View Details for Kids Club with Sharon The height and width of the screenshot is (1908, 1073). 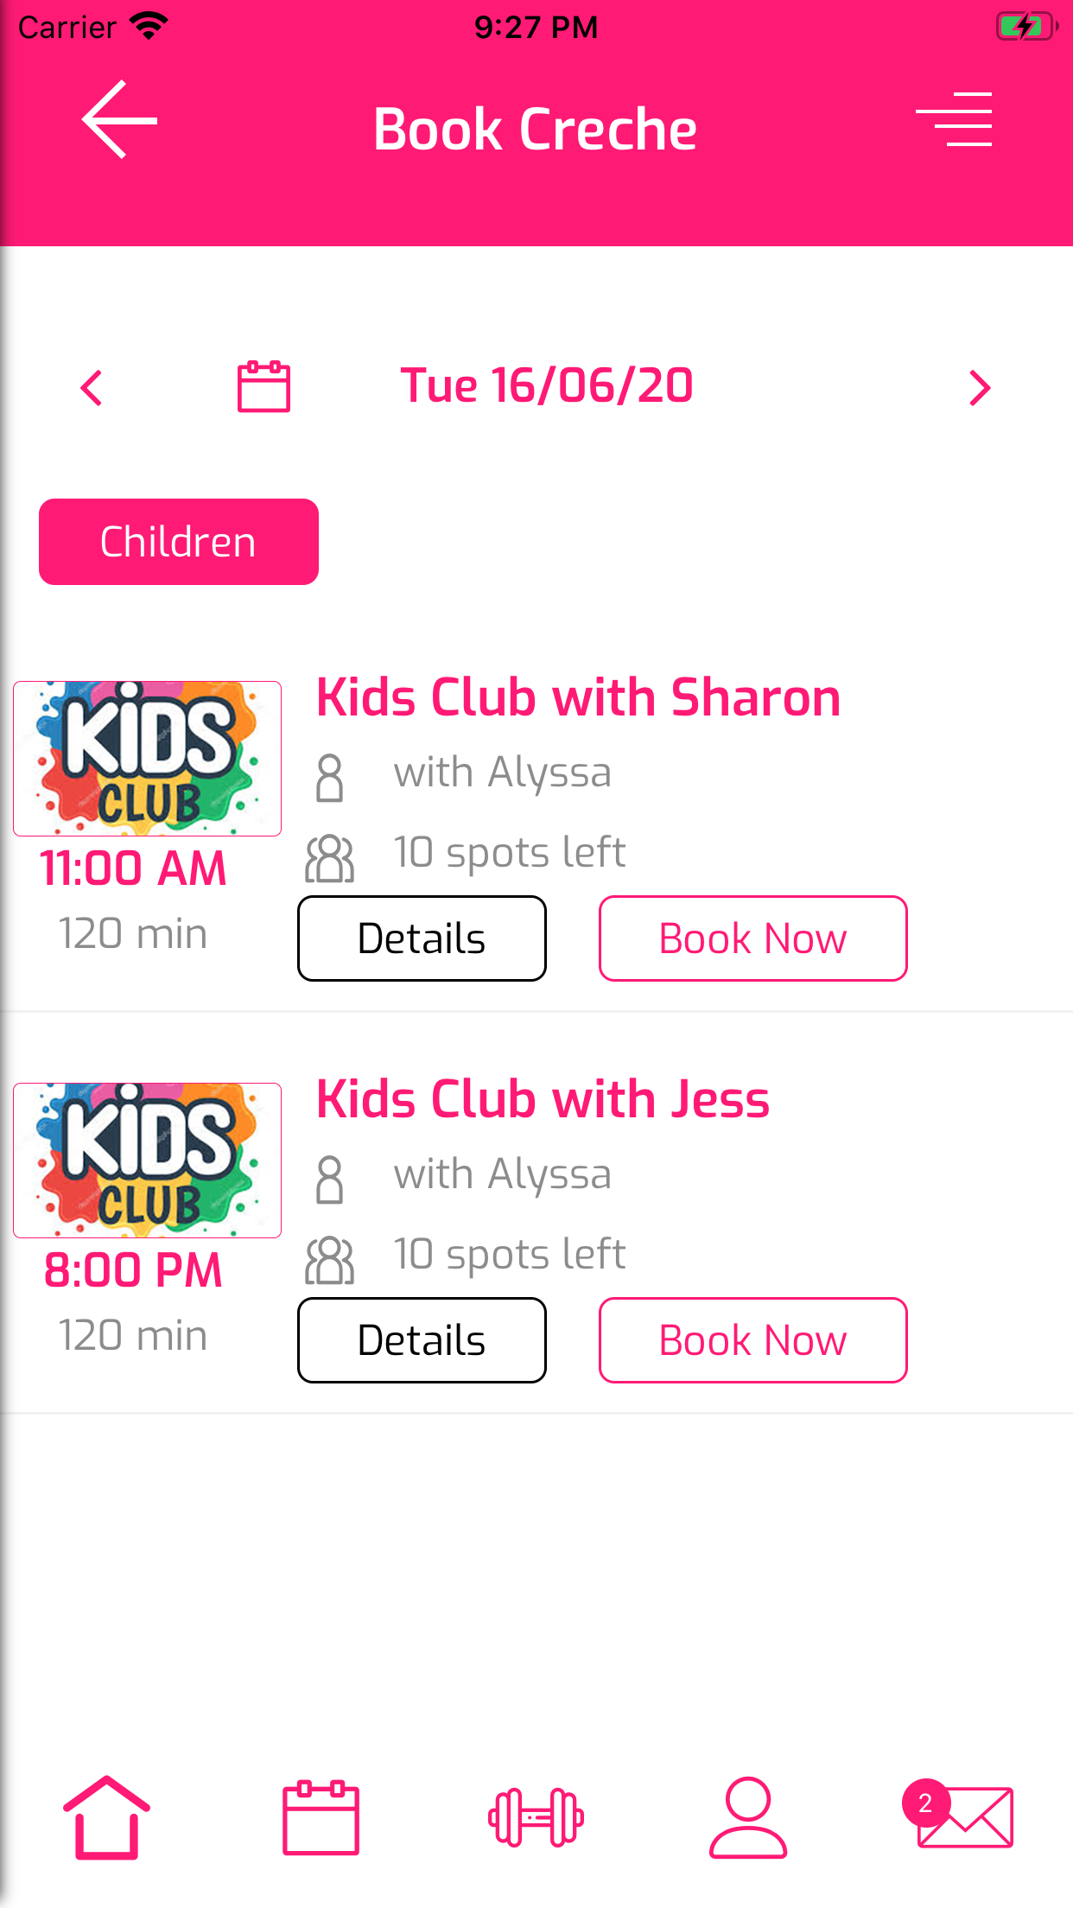tap(422, 938)
